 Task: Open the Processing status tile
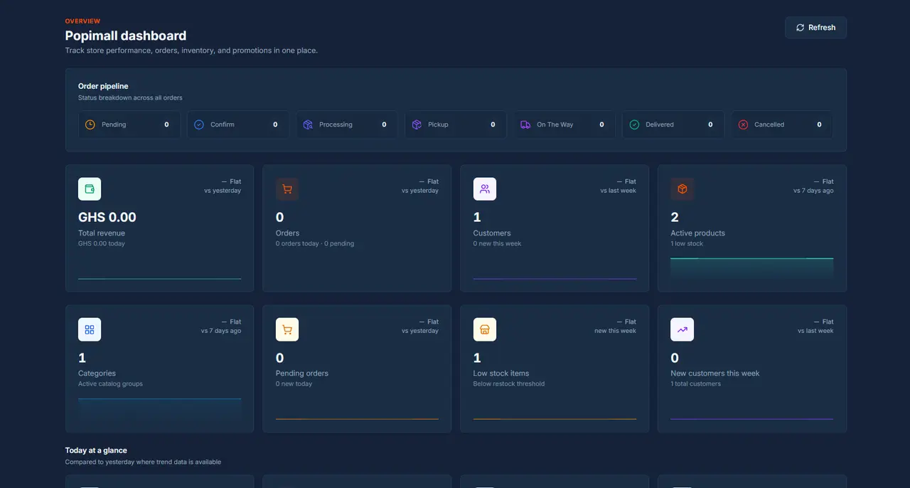(347, 124)
